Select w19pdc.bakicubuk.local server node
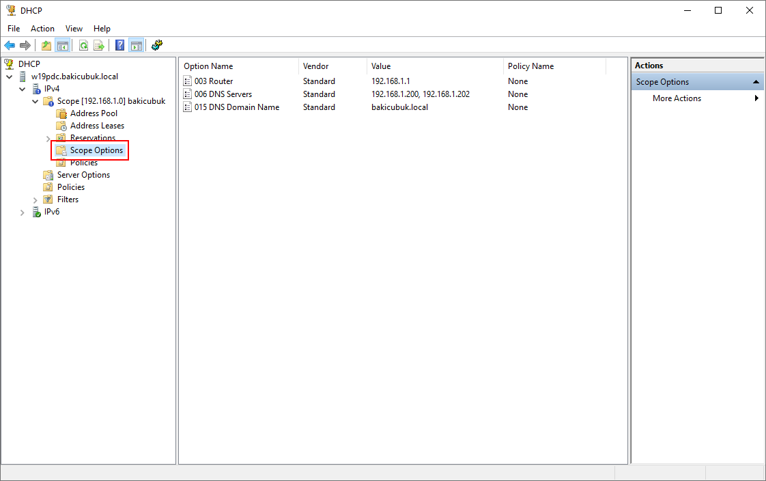Screen dimensions: 766x481 point(74,77)
